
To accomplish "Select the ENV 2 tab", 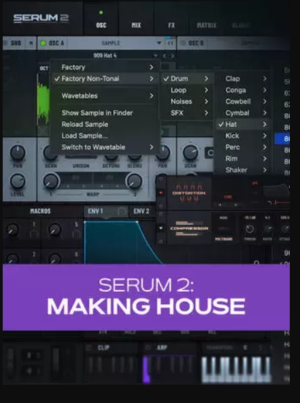I will [x=141, y=211].
